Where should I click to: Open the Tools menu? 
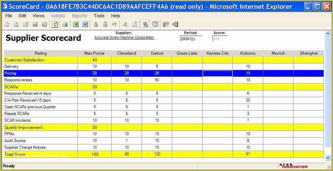point(99,16)
